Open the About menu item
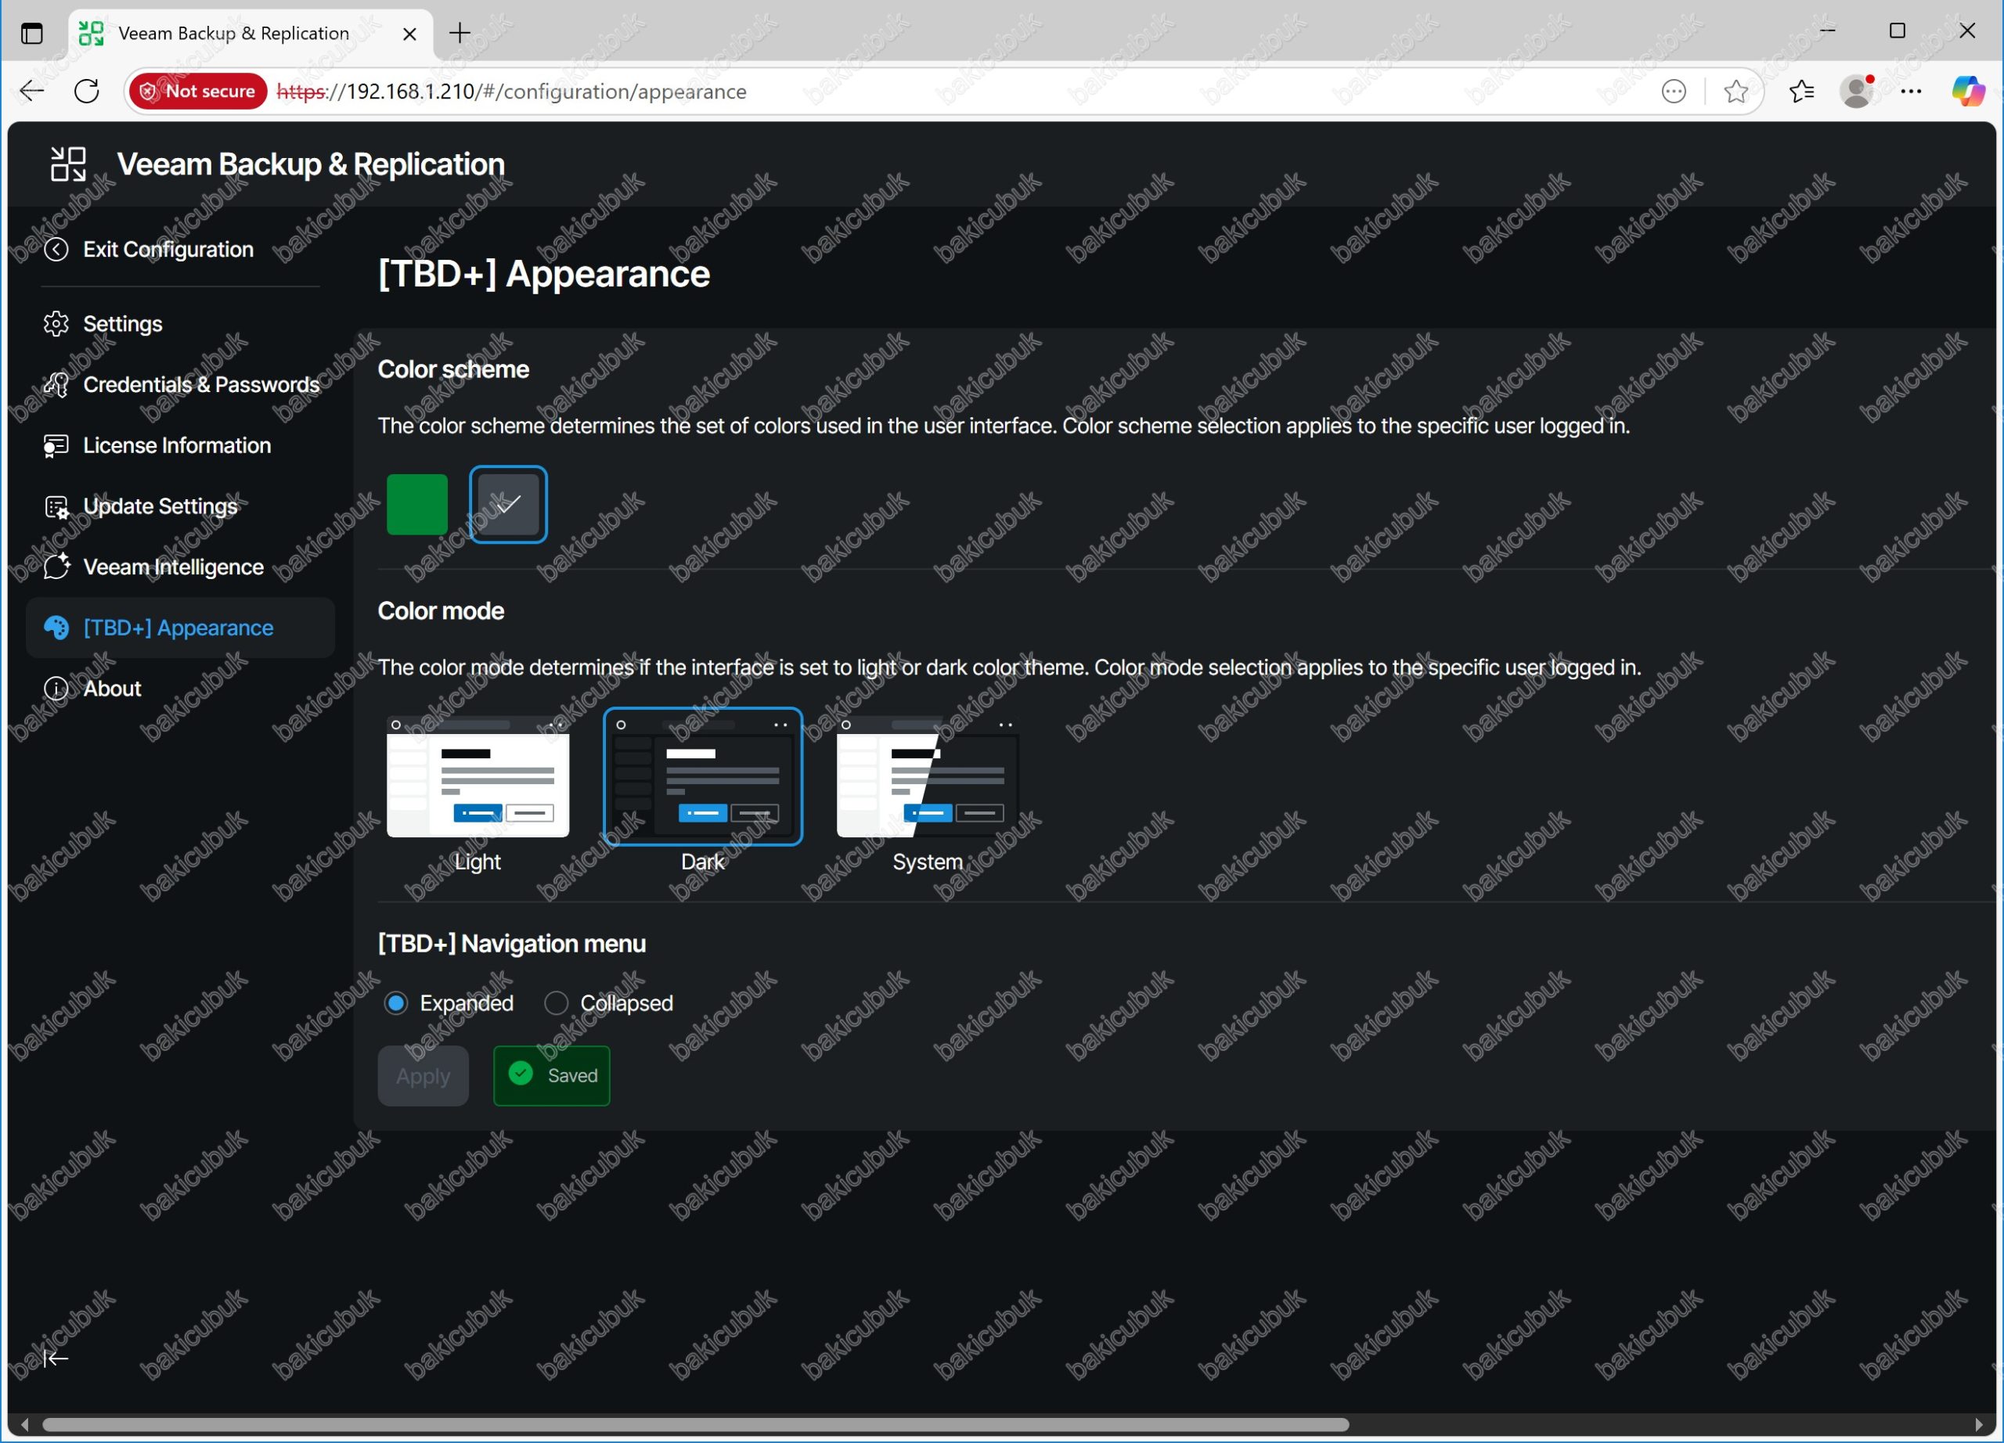Viewport: 2004px width, 1443px height. point(180,689)
